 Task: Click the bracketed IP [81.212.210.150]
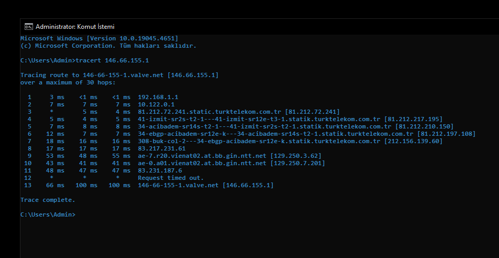(424, 126)
